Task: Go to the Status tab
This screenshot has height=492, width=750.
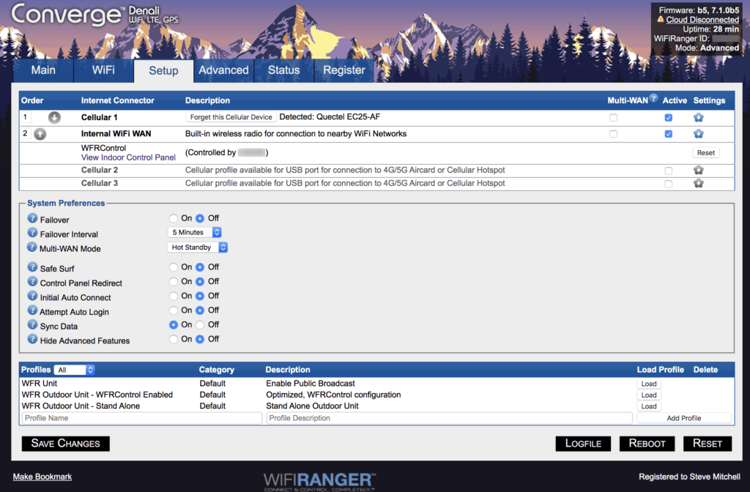Action: (x=283, y=70)
